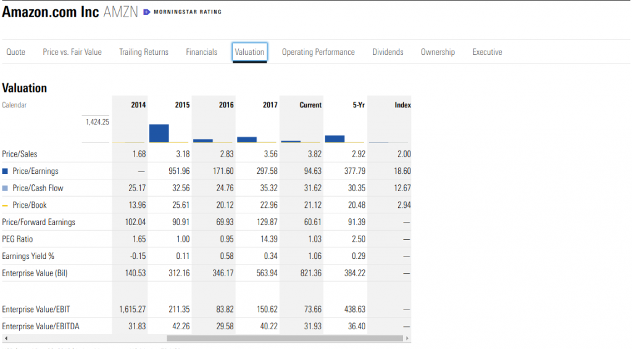Click the Price/Earnings blue legend square

[5, 171]
